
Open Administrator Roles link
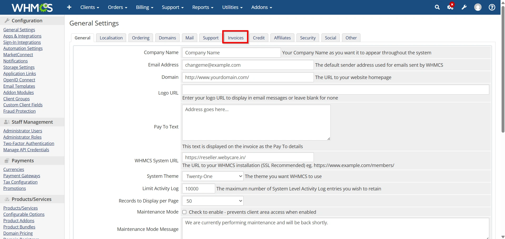click(22, 137)
